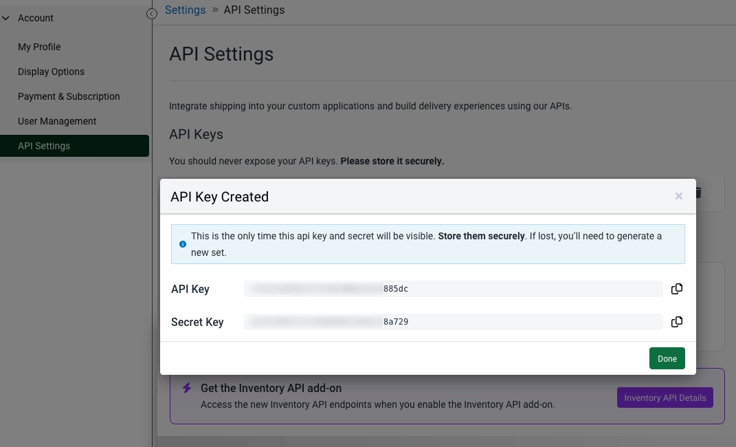Follow the Settings breadcrumb link
The width and height of the screenshot is (736, 447).
click(x=186, y=10)
